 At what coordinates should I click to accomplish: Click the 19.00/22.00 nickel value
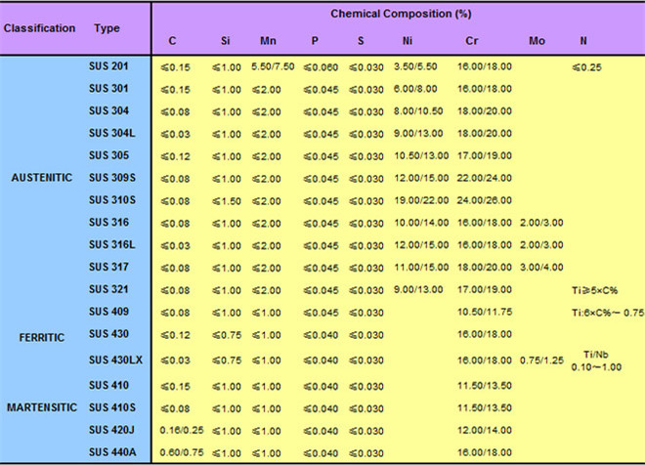click(419, 200)
